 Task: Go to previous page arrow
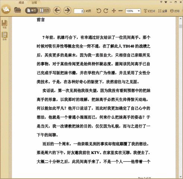[57, 10]
